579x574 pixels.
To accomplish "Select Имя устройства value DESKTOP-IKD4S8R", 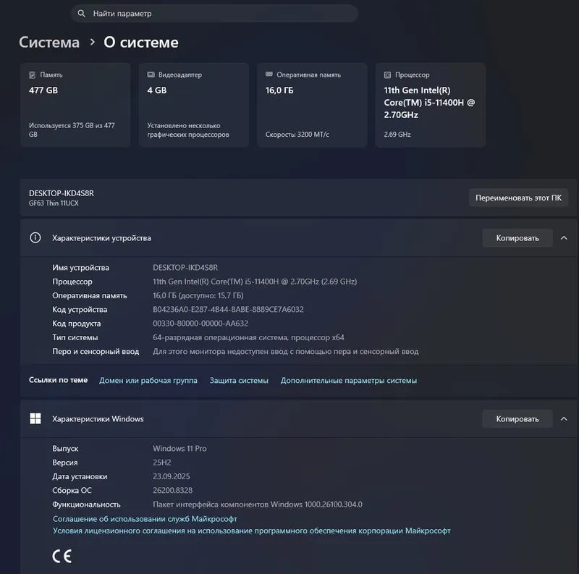I will pos(185,267).
